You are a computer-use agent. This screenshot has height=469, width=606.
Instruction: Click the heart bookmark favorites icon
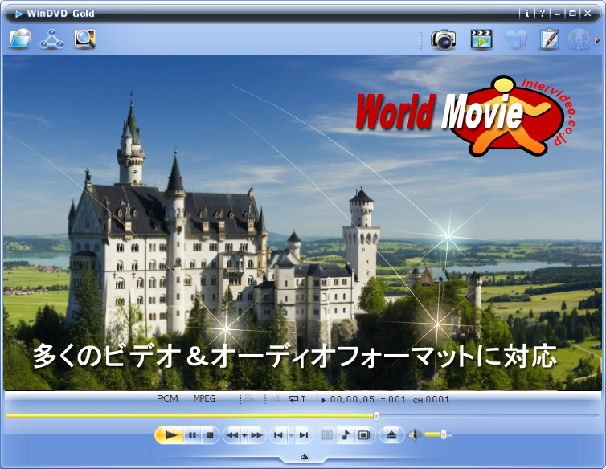coord(515,39)
